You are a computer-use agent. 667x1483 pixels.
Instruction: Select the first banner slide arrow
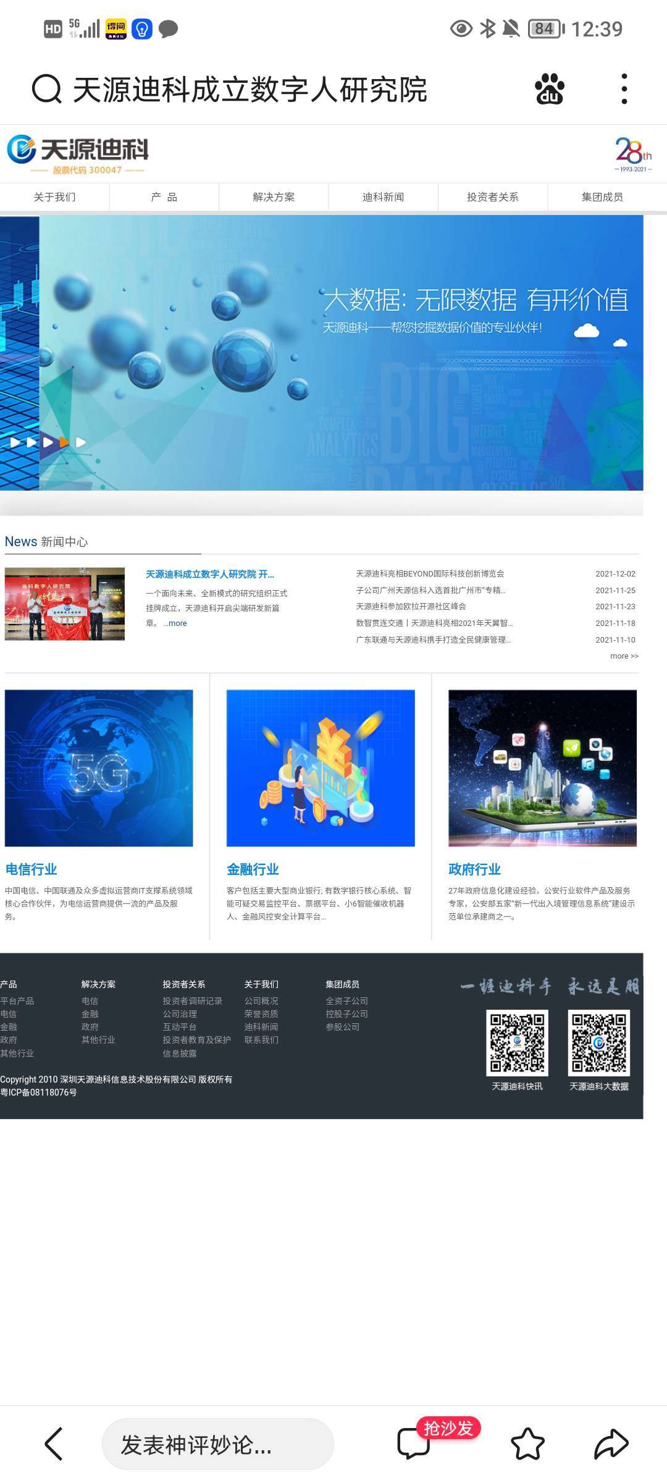15,442
